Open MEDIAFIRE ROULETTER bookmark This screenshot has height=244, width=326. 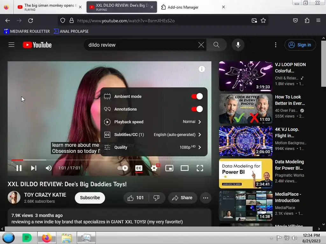point(27,31)
